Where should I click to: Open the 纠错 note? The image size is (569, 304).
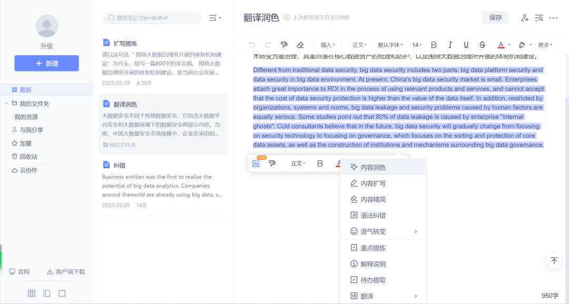[x=163, y=185]
